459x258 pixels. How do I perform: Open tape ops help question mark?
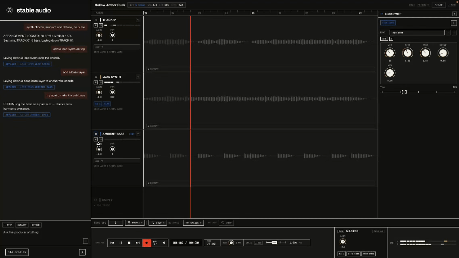(x=115, y=223)
